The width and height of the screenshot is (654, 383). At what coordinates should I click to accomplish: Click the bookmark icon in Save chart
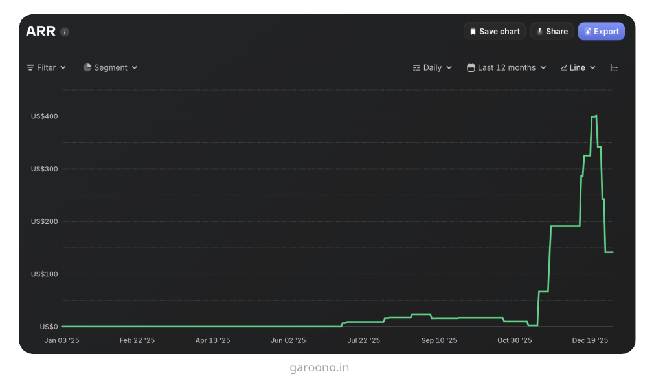pos(473,32)
